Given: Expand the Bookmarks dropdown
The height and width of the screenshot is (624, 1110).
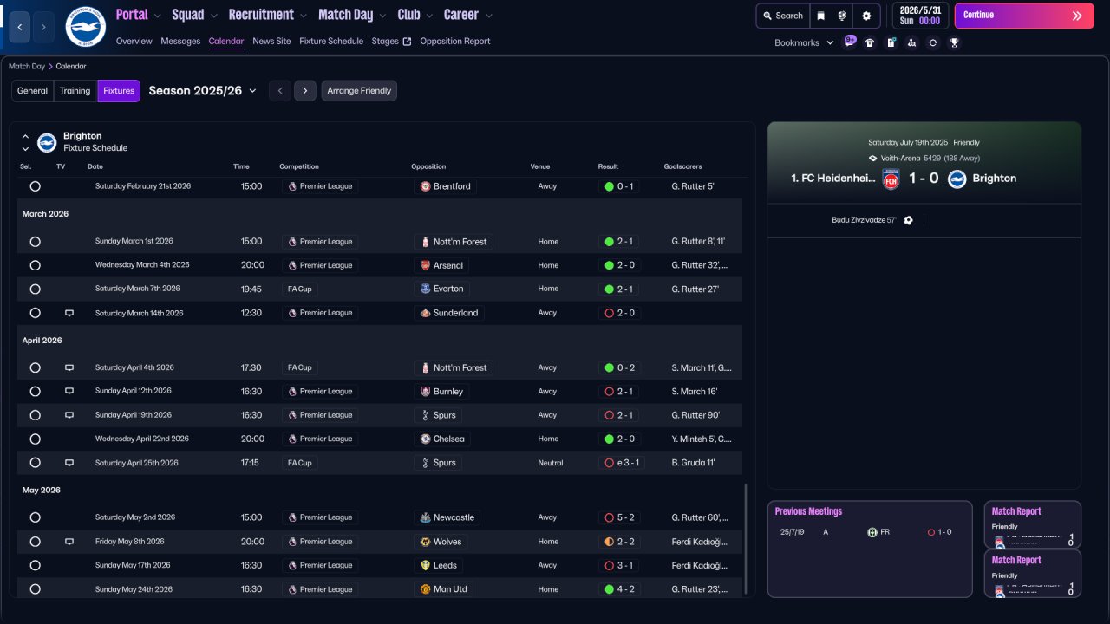Looking at the screenshot, I should click(803, 42).
